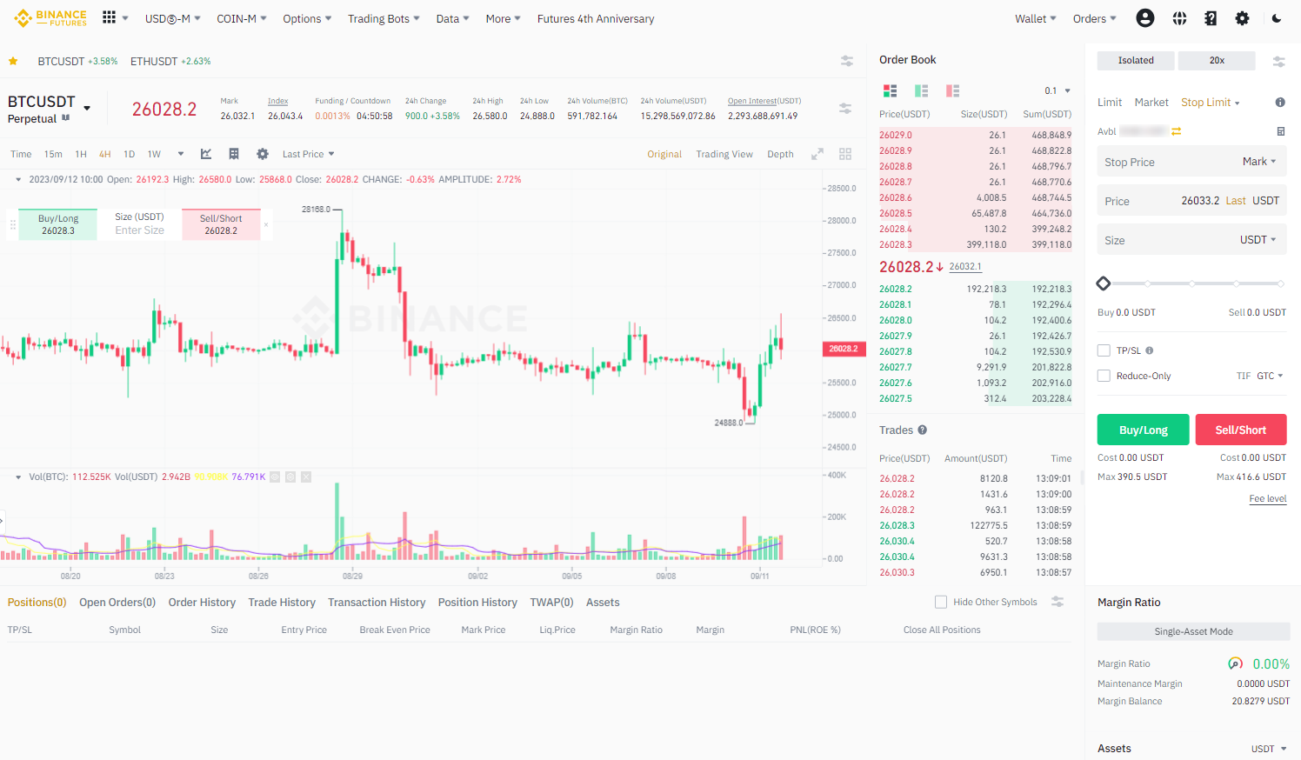Change order book 0.1 grouping dropdown
The image size is (1301, 760).
click(x=1057, y=90)
